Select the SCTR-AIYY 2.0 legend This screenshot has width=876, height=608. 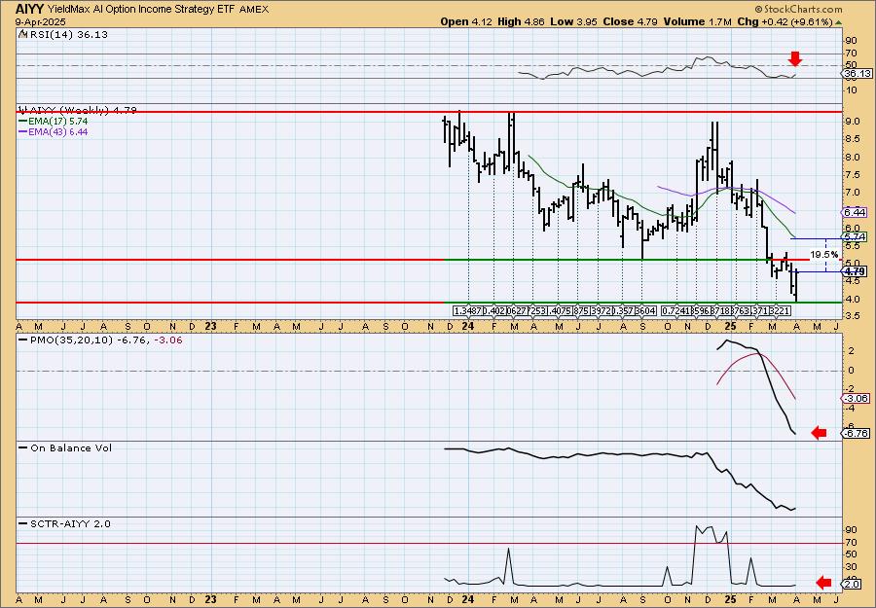coord(65,524)
